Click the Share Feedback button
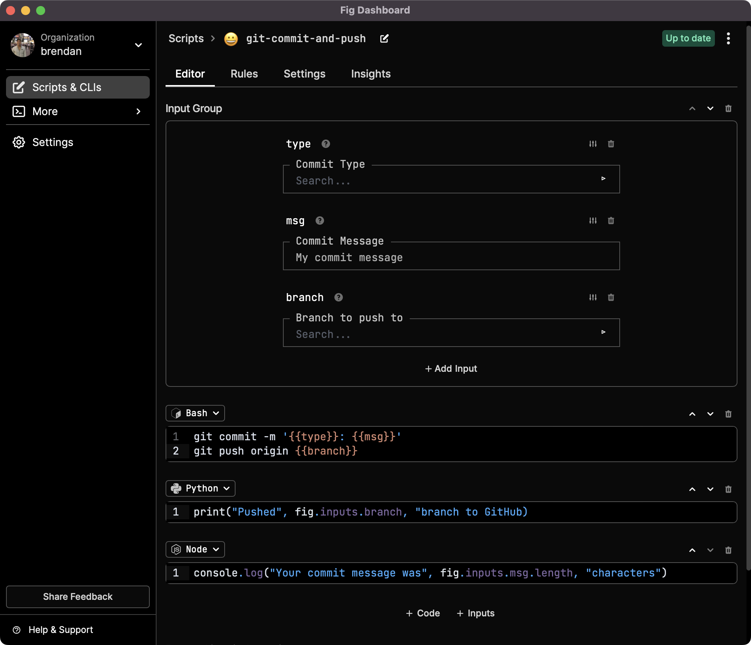 pos(78,596)
